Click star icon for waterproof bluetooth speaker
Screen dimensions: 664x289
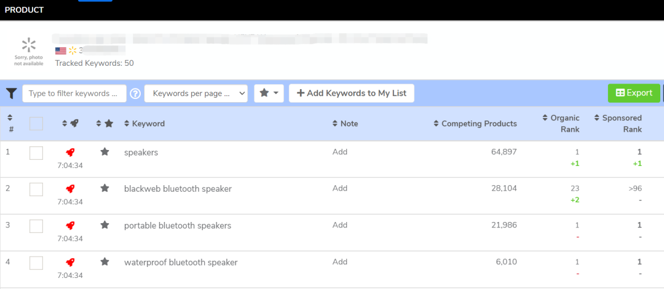[x=105, y=262]
